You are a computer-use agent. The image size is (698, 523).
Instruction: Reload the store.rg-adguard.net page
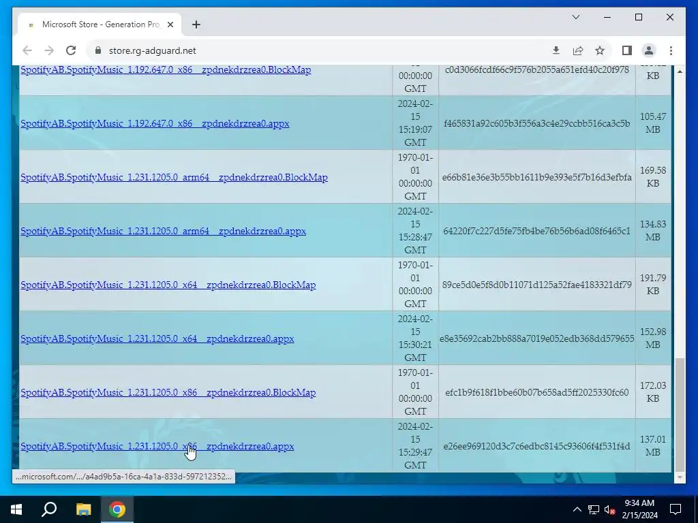(x=71, y=50)
